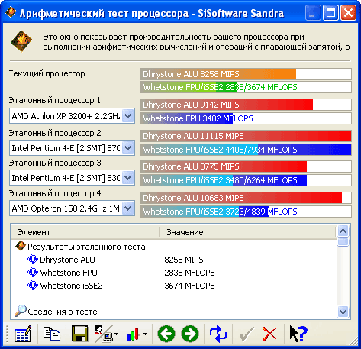Click the bar chart toolbar icon
This screenshot has height=349, width=361.
[133, 334]
